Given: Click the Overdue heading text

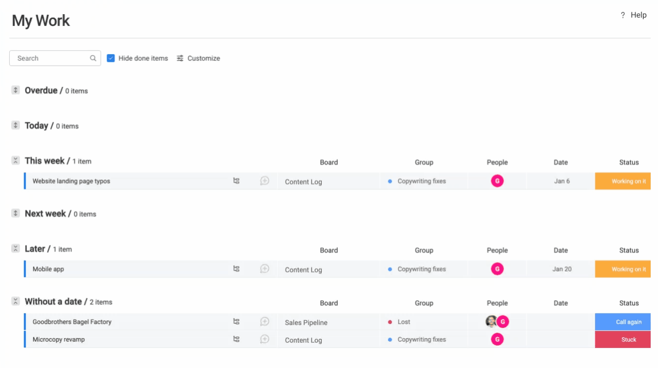Looking at the screenshot, I should pos(41,90).
